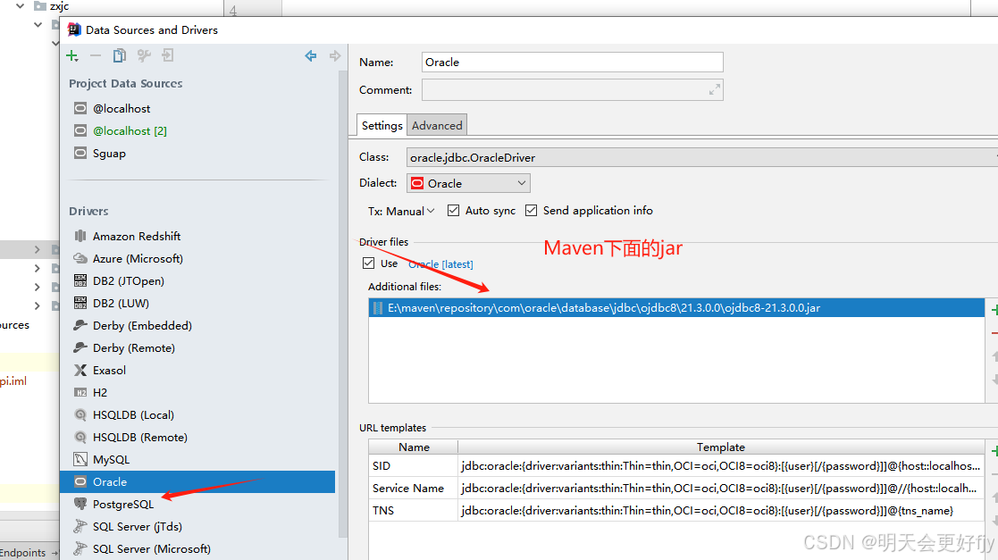
Task: Click the green plus Add data source icon
Action: tap(71, 56)
